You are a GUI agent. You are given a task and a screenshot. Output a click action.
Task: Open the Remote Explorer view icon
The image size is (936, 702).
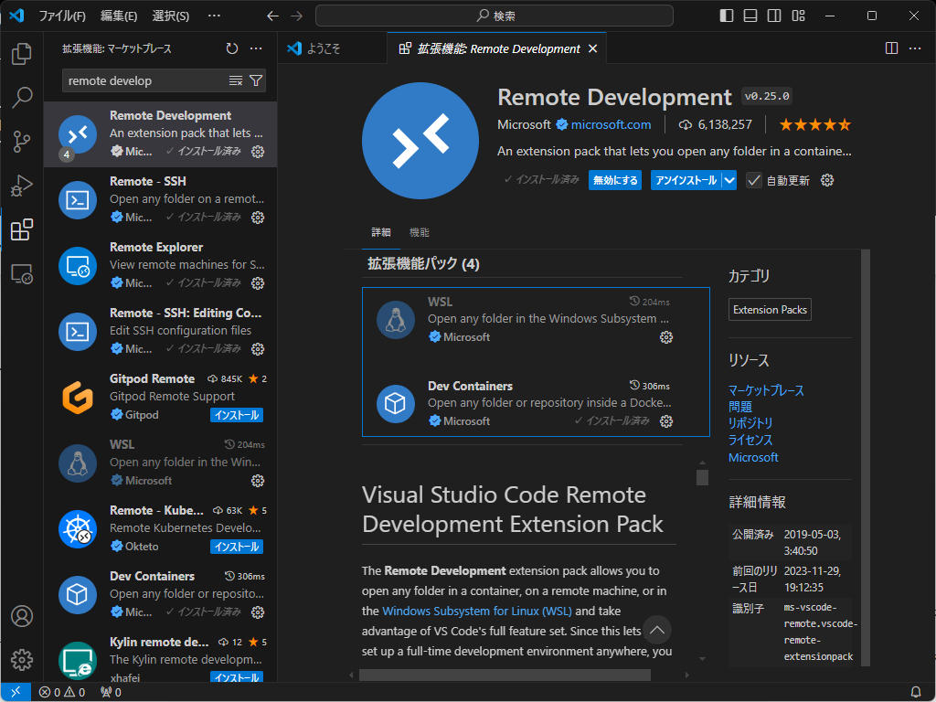(22, 274)
